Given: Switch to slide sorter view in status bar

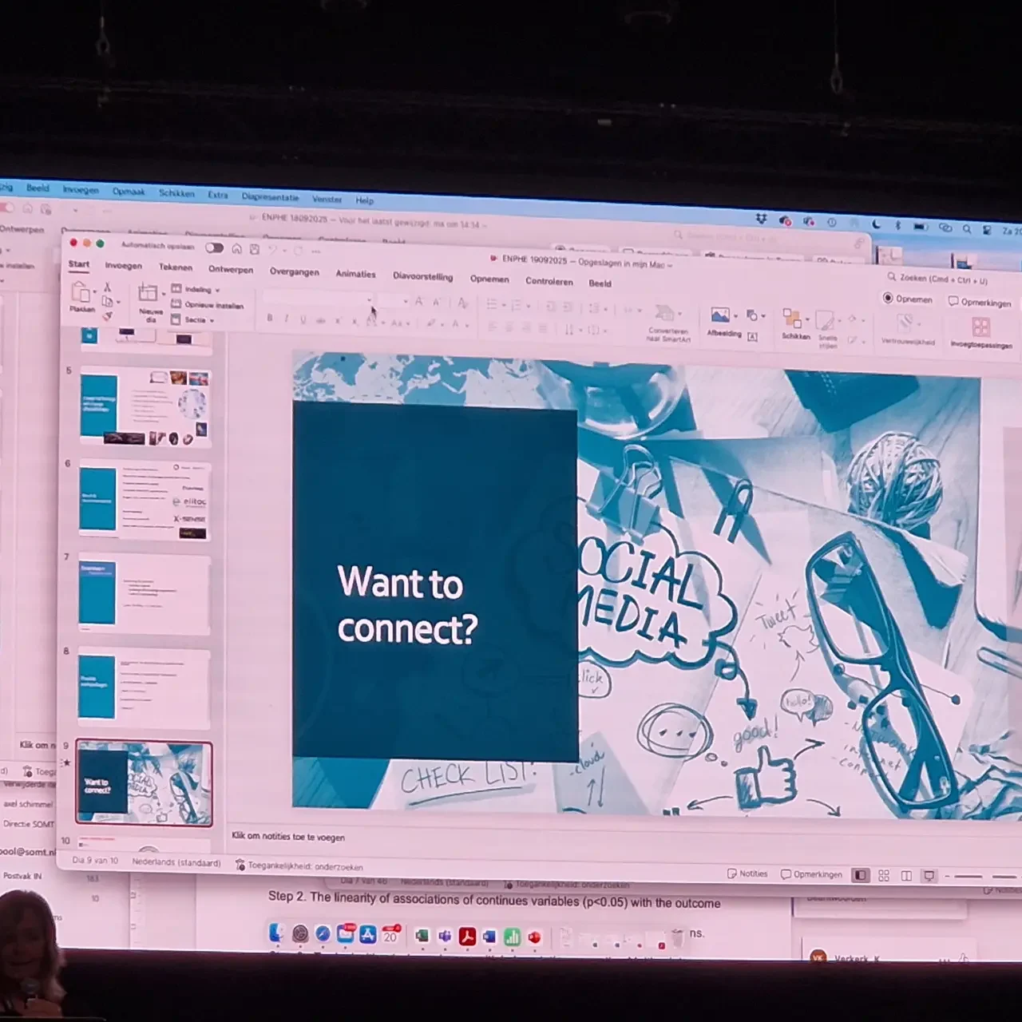Looking at the screenshot, I should [884, 876].
